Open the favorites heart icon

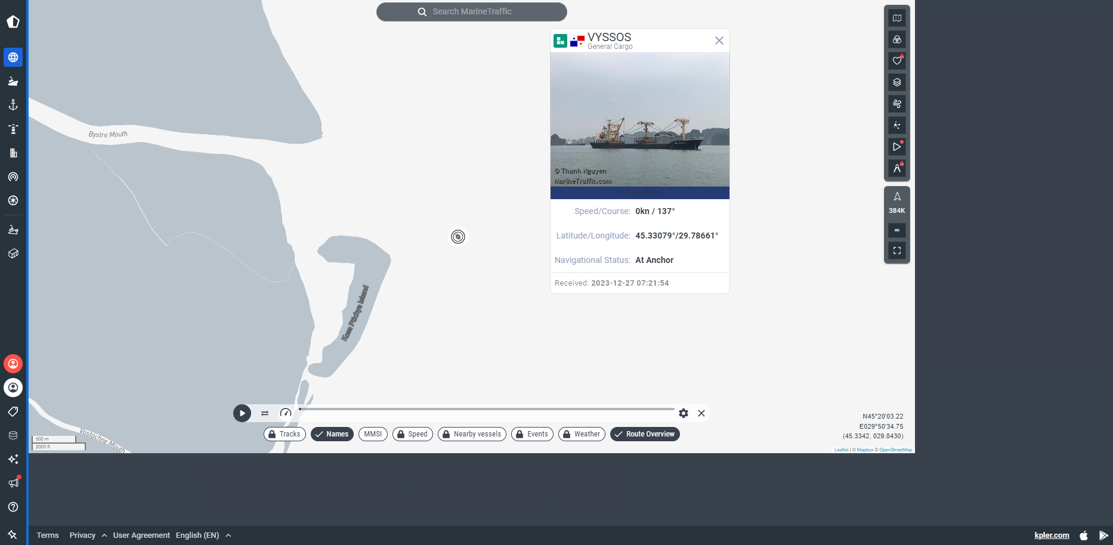(897, 61)
